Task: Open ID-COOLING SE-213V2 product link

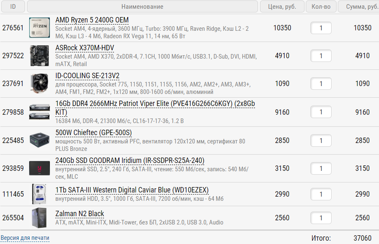Action: [x=87, y=76]
